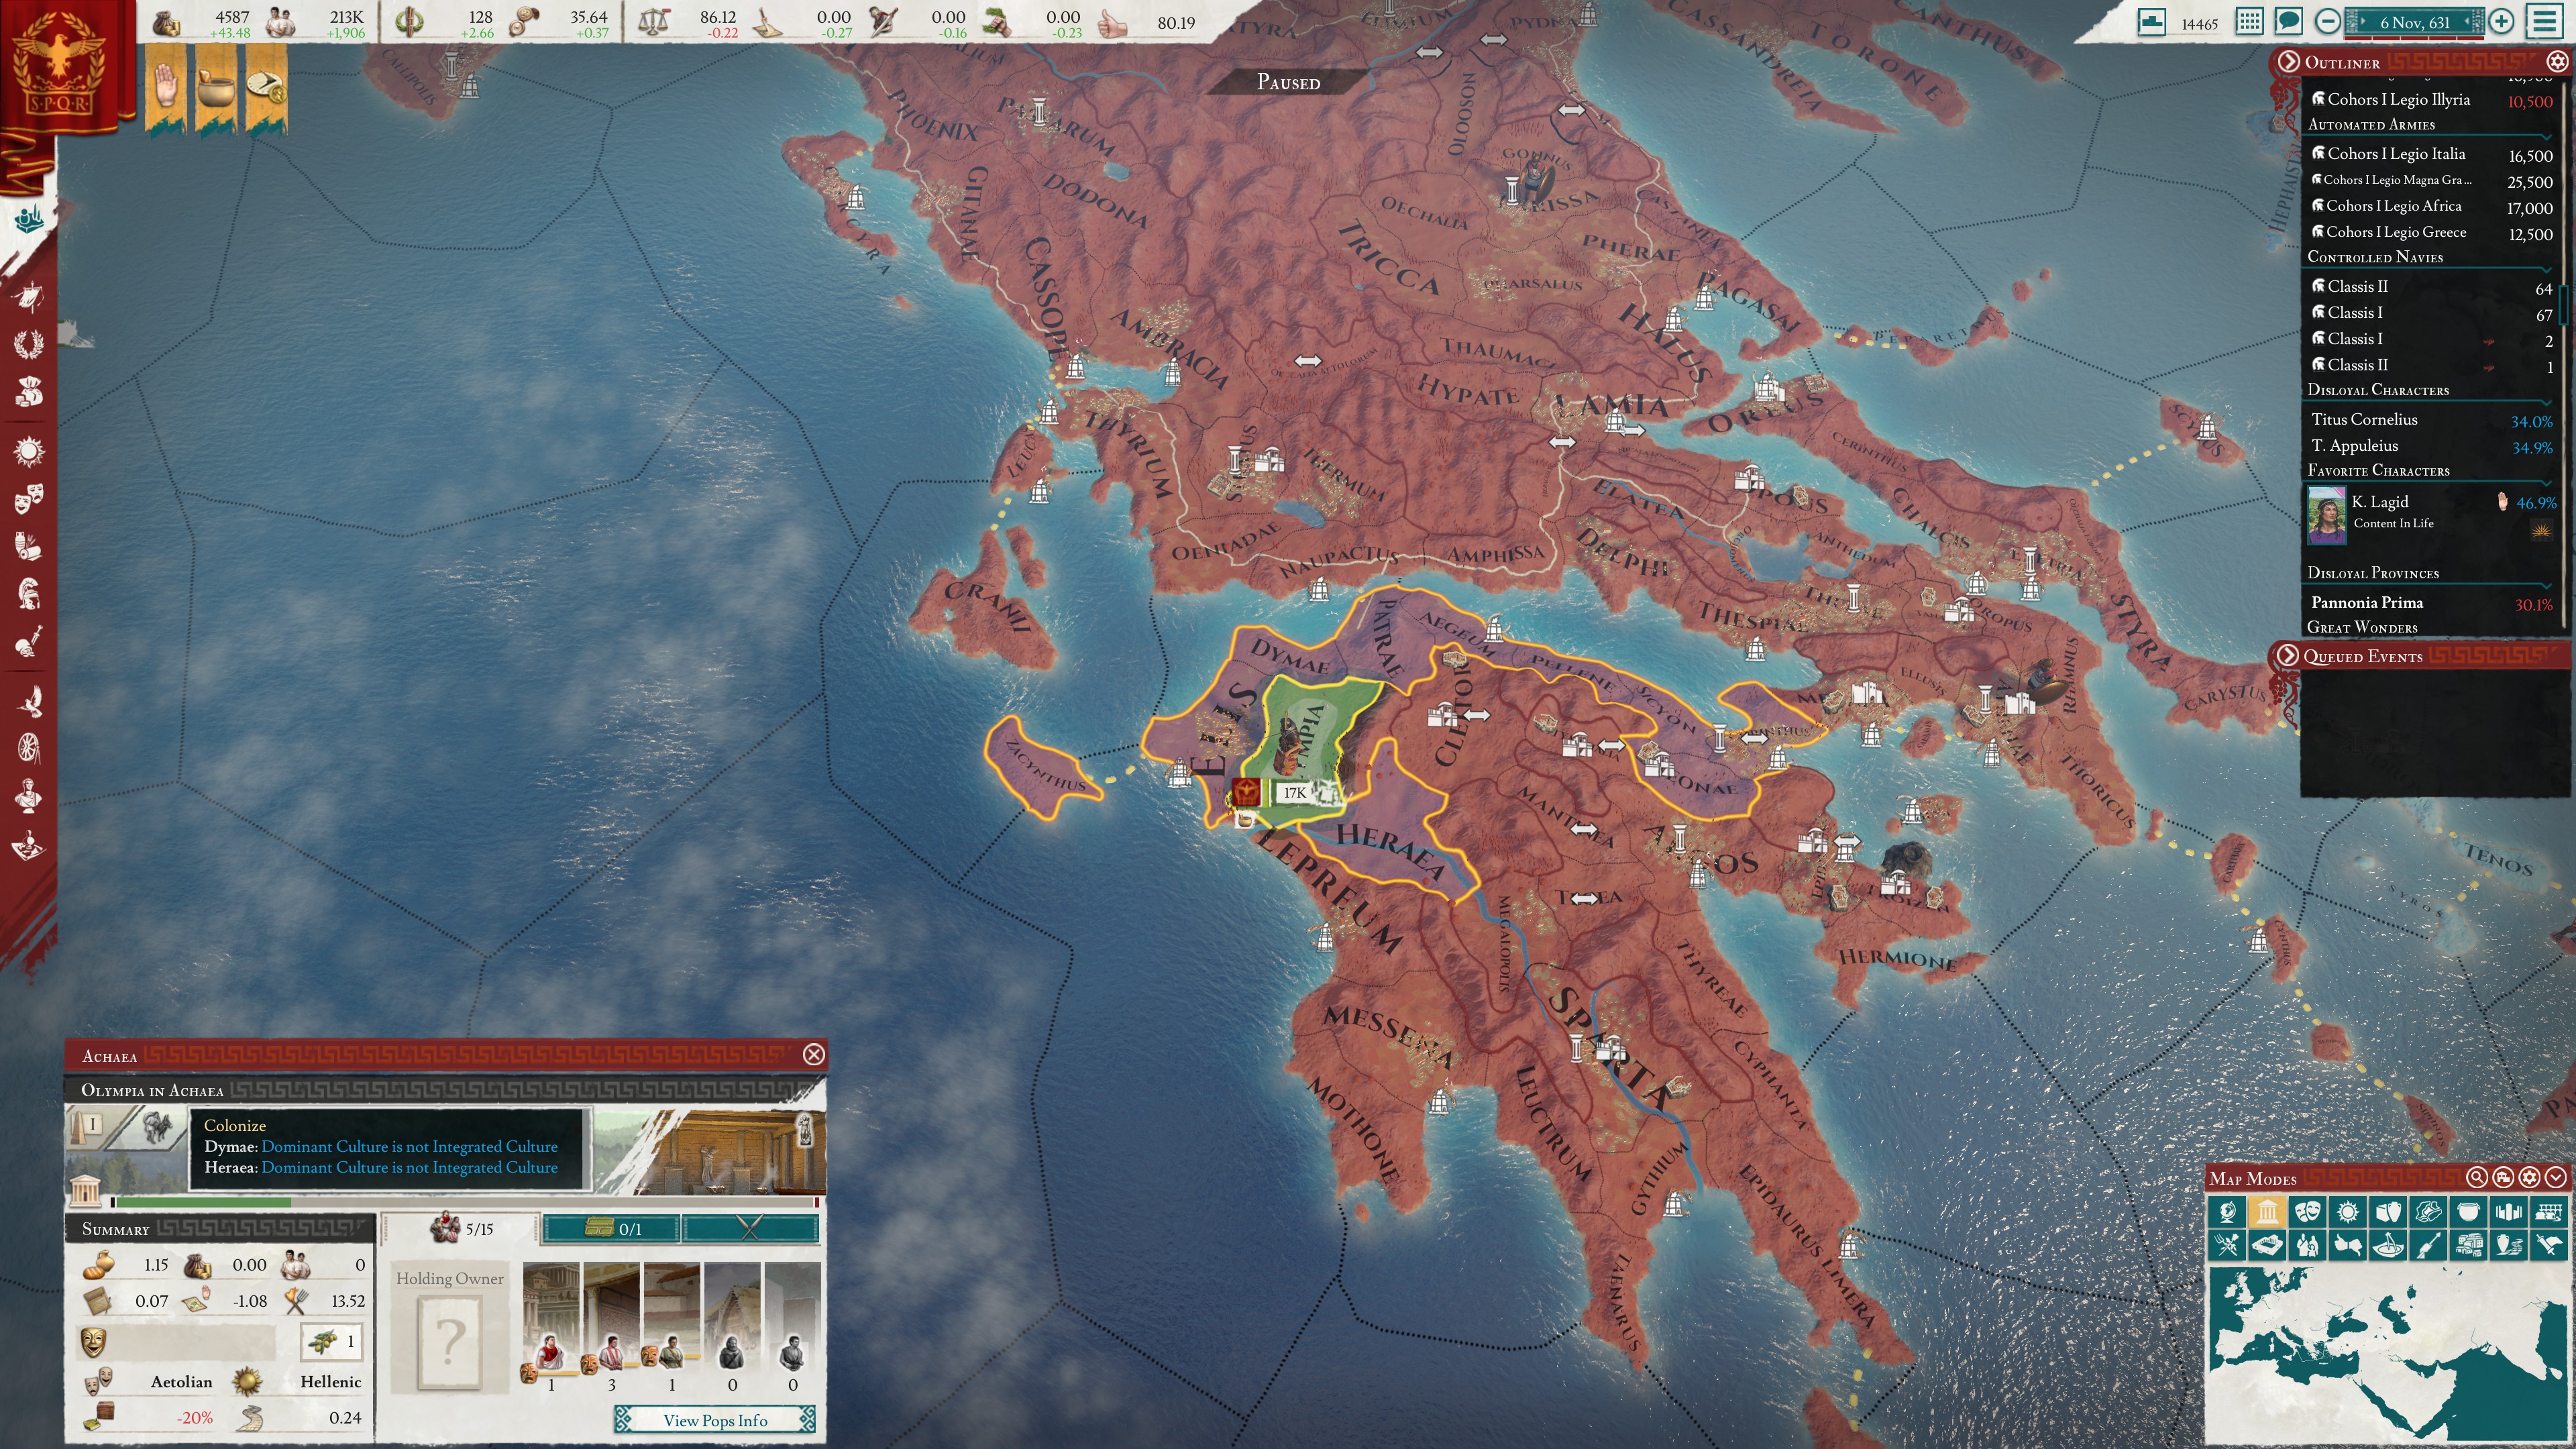
Task: Open the calendar grid icon
Action: point(2249,21)
